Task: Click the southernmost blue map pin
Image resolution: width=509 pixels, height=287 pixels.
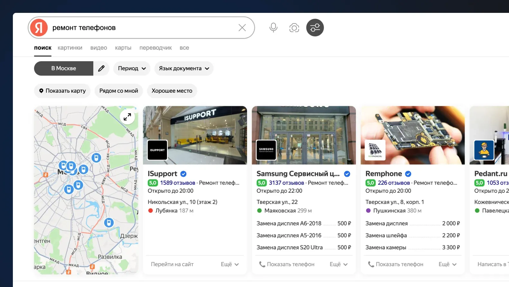Action: (x=109, y=222)
